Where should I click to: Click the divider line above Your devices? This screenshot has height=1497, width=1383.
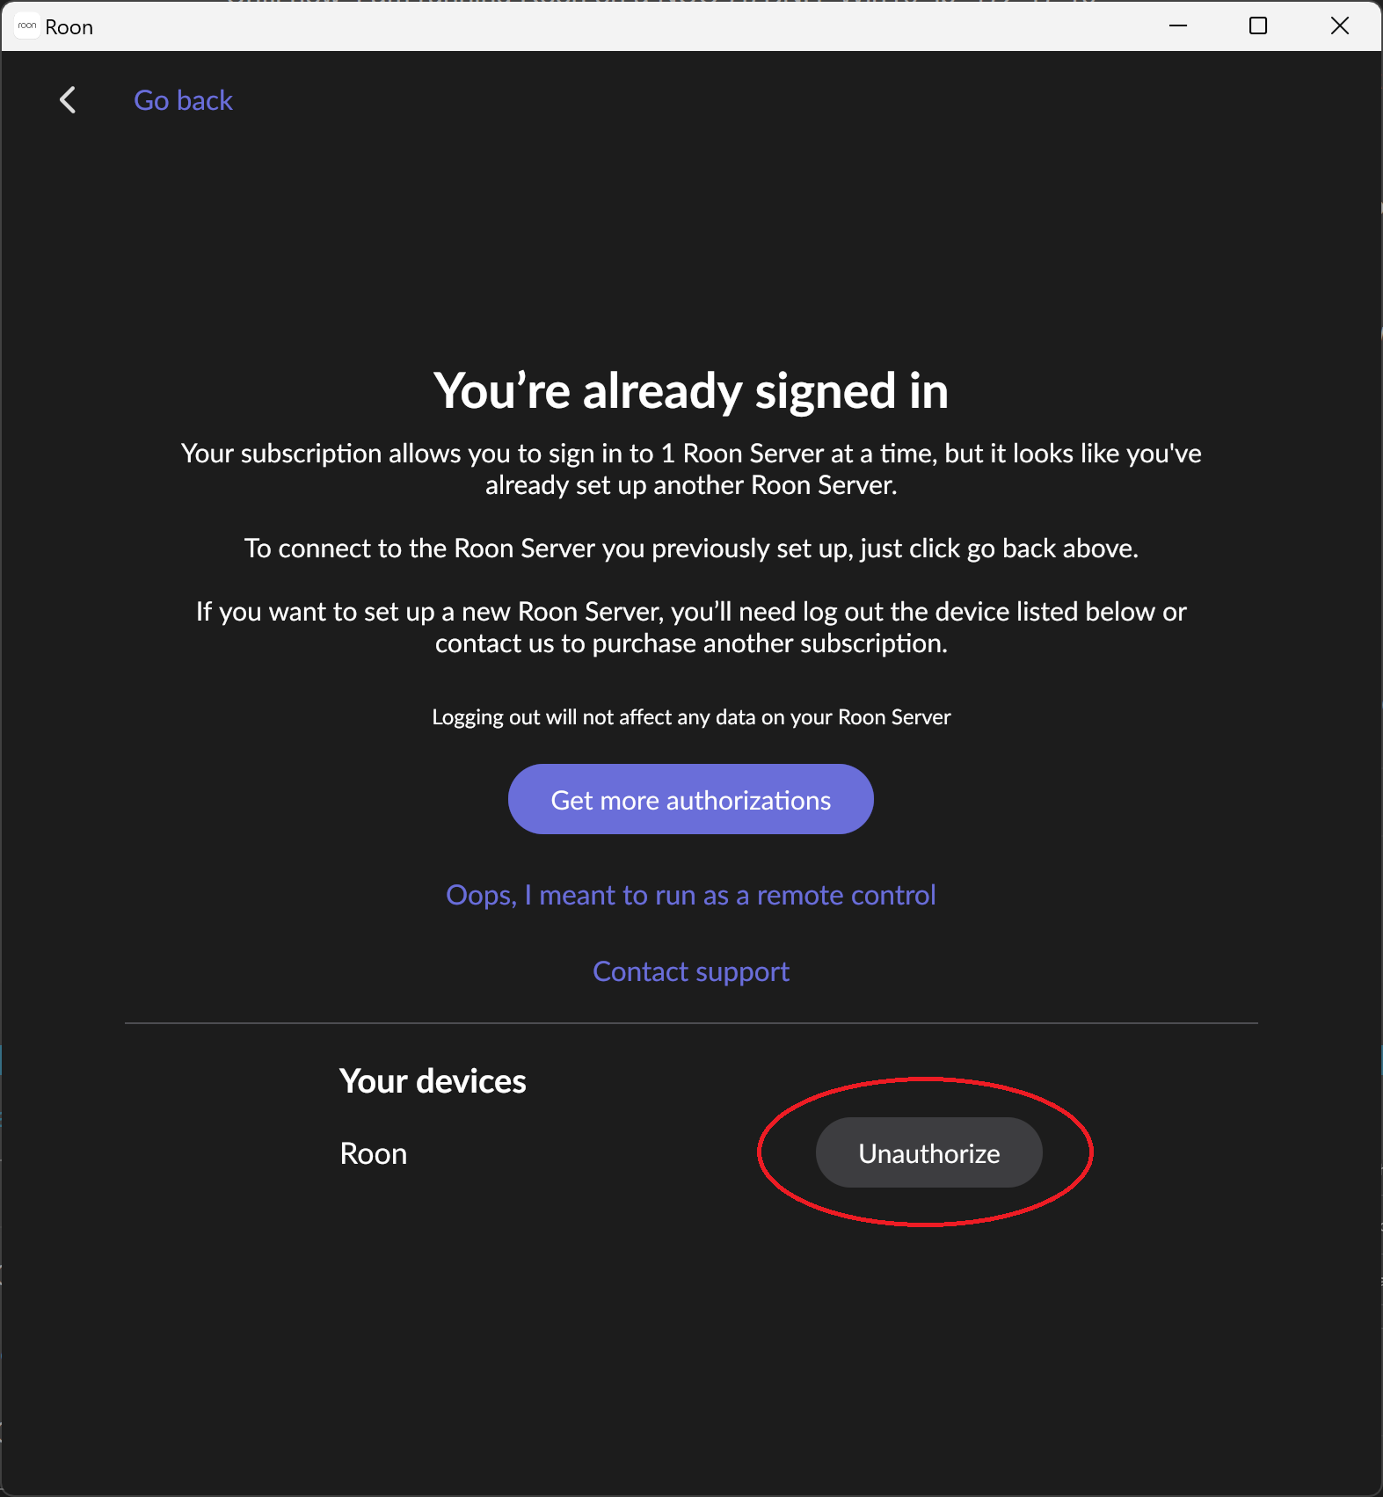point(691,1023)
